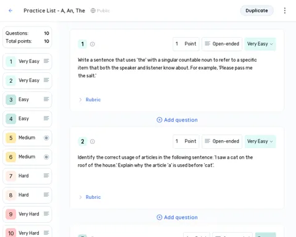Click open-ended lines icon in sidebar item 9
The height and width of the screenshot is (237, 296).
point(46,214)
